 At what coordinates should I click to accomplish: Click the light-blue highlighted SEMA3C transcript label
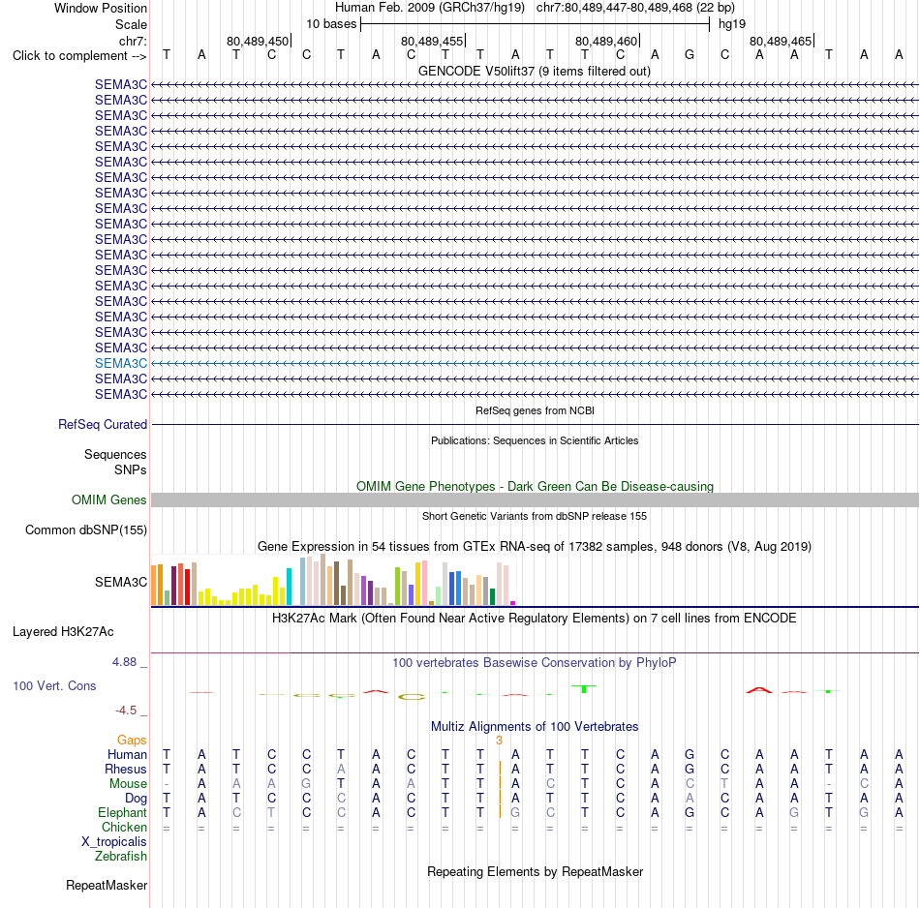(121, 364)
